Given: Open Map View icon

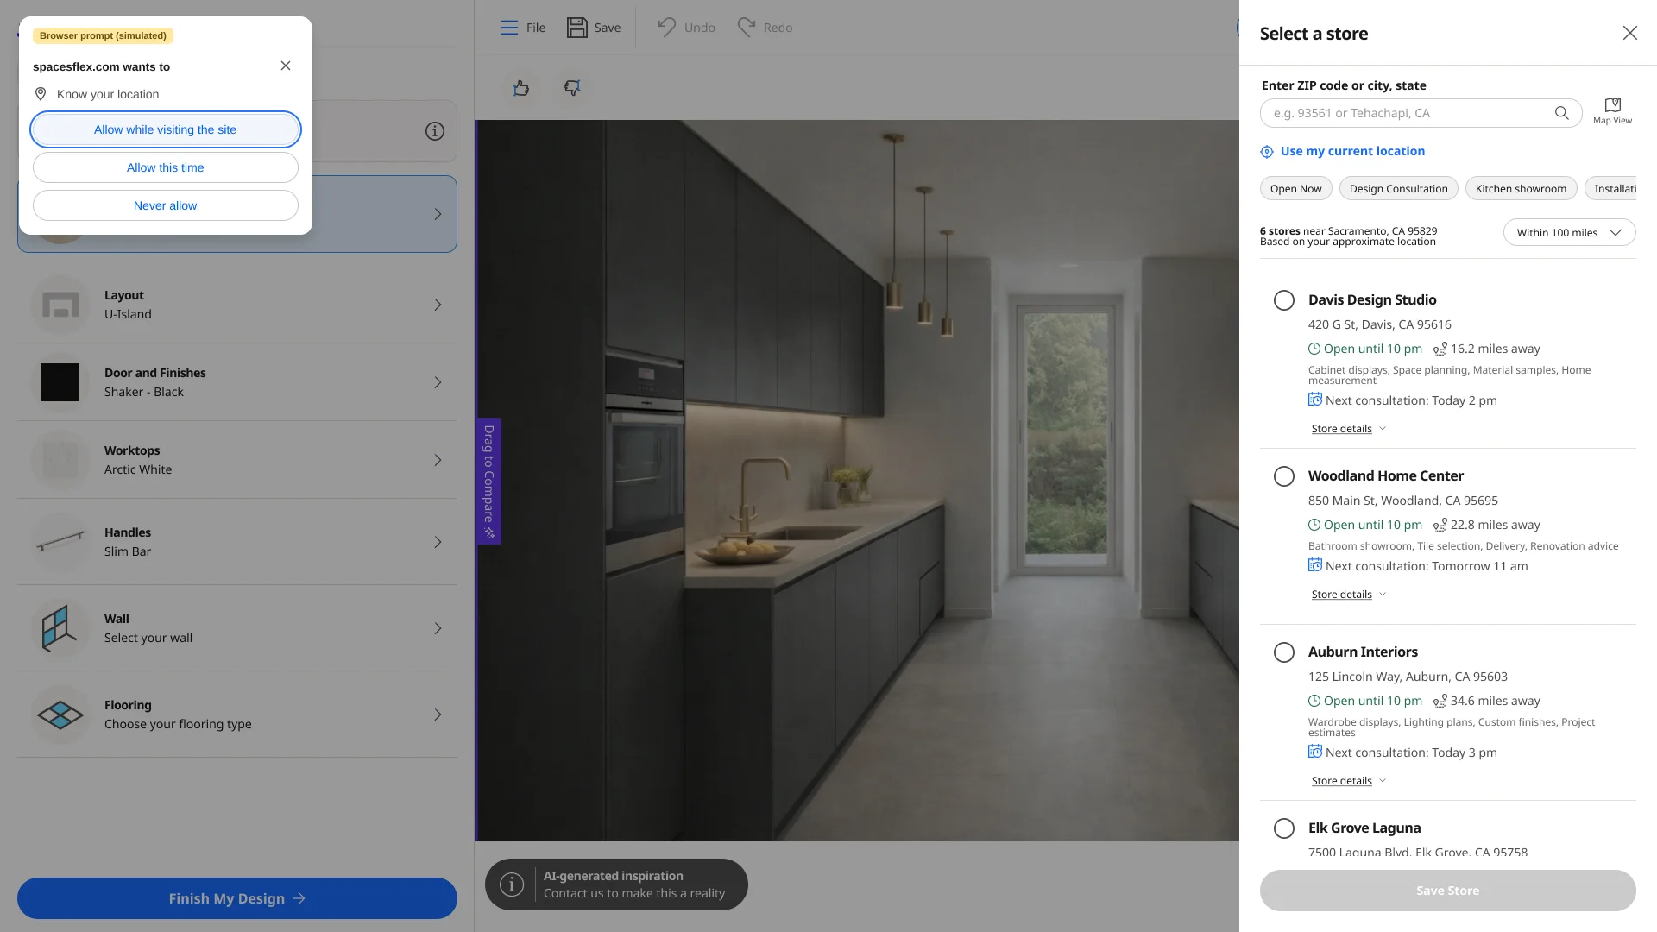Looking at the screenshot, I should point(1612,110).
